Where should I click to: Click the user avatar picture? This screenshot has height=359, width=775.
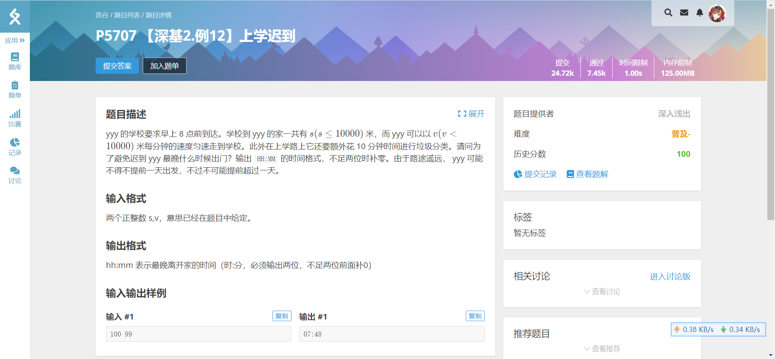[x=717, y=13]
